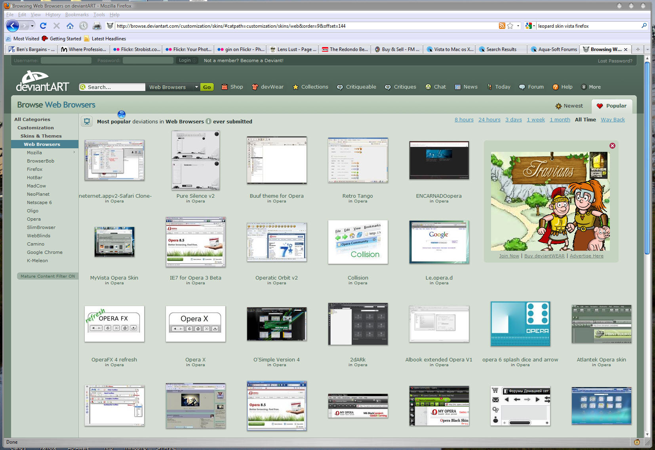Image resolution: width=655 pixels, height=450 pixels.
Task: Open the Critiques section
Action: 400,87
